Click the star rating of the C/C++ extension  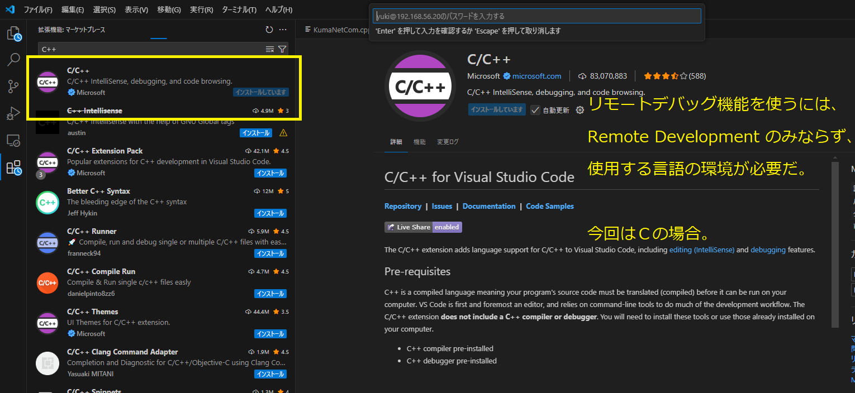click(674, 76)
